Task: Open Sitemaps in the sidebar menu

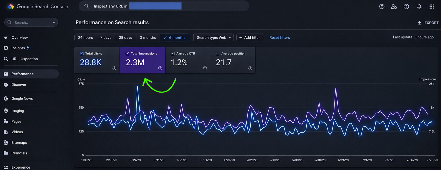Action: click(x=19, y=142)
